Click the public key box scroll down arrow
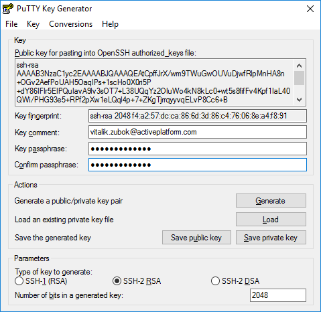The height and width of the screenshot is (312, 321). (x=299, y=99)
